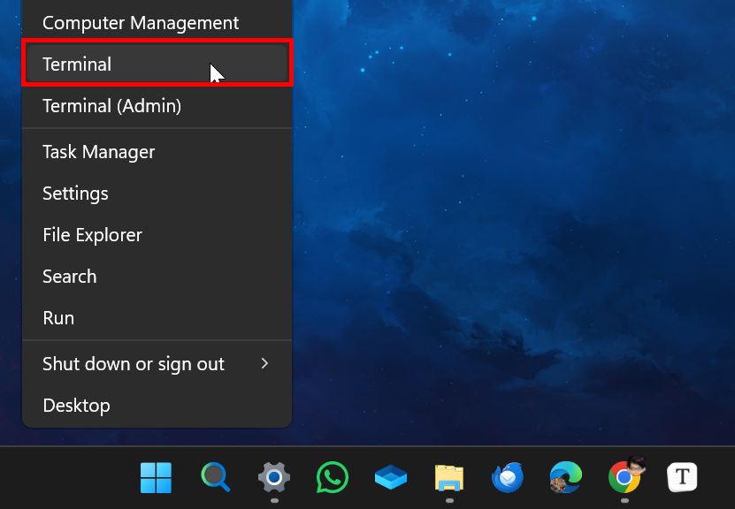The width and height of the screenshot is (735, 509).
Task: Open the Run dialog entry
Action: 157,318
